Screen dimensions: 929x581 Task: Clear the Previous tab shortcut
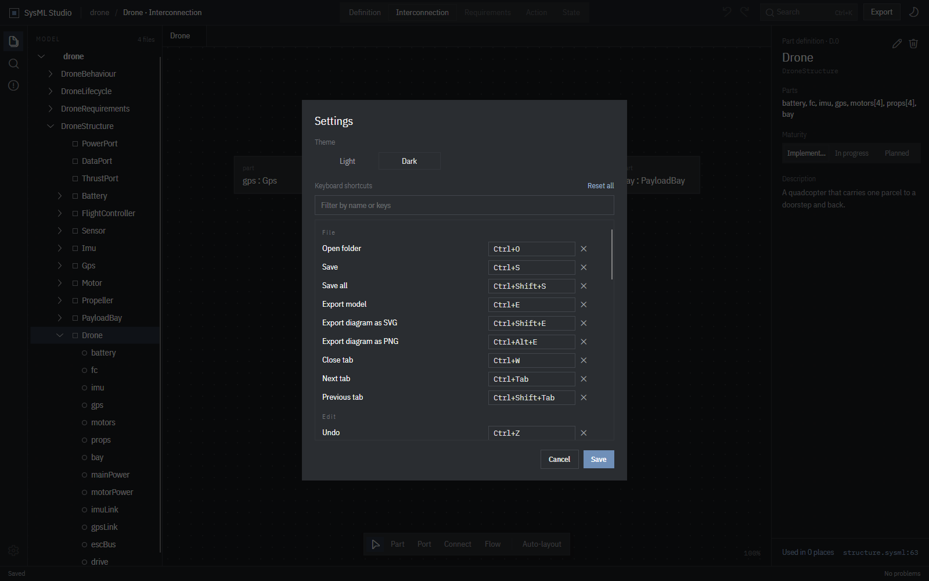point(584,397)
